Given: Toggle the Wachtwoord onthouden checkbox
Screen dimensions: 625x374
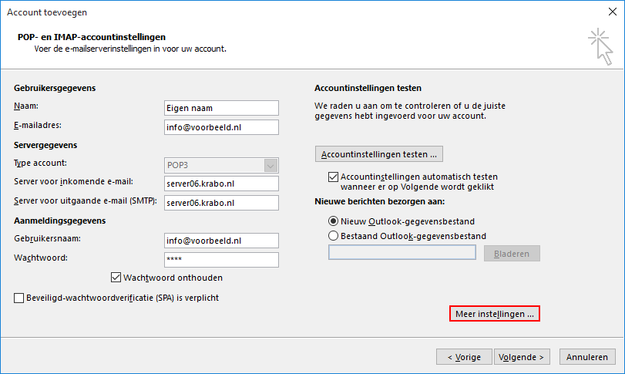Looking at the screenshot, I should pyautogui.click(x=117, y=278).
